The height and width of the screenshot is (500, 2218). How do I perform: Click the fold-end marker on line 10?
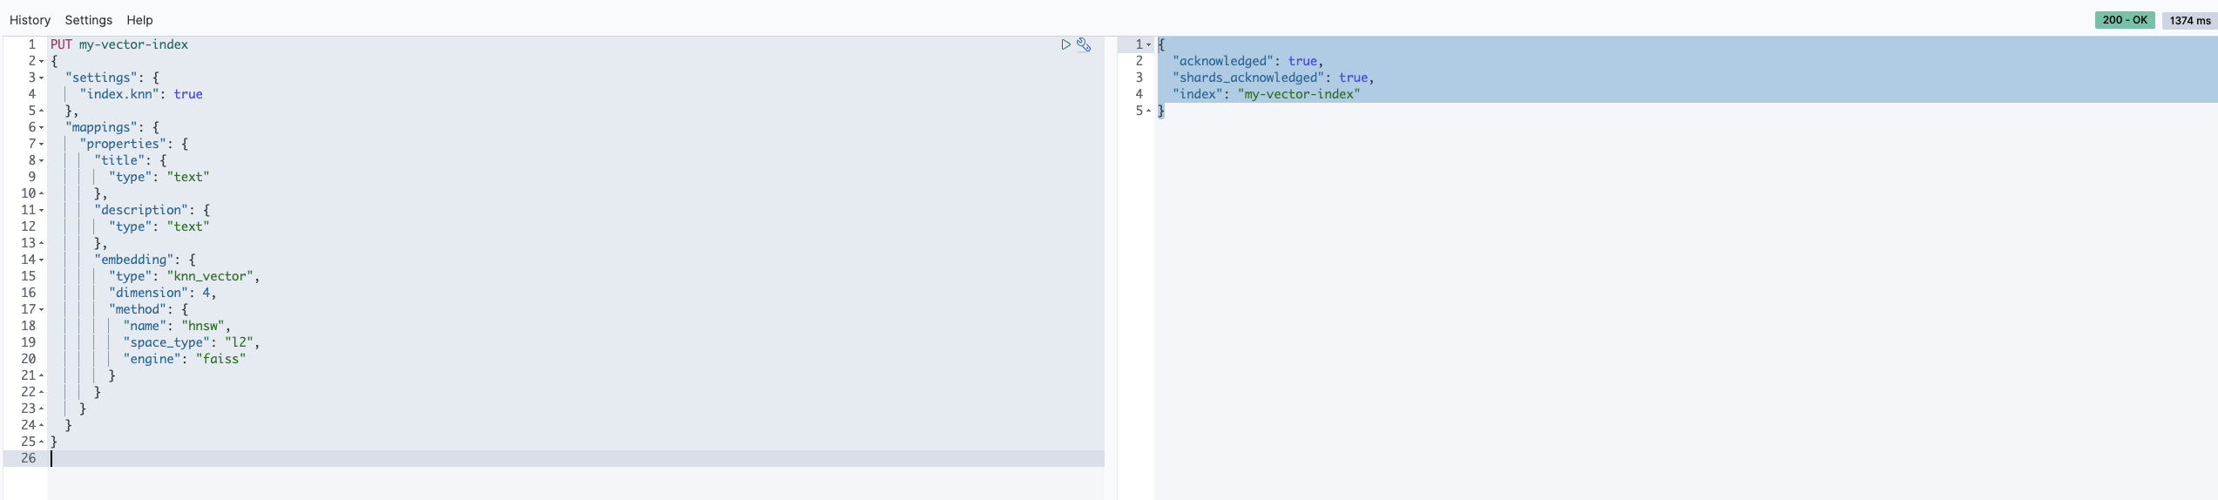[x=41, y=193]
